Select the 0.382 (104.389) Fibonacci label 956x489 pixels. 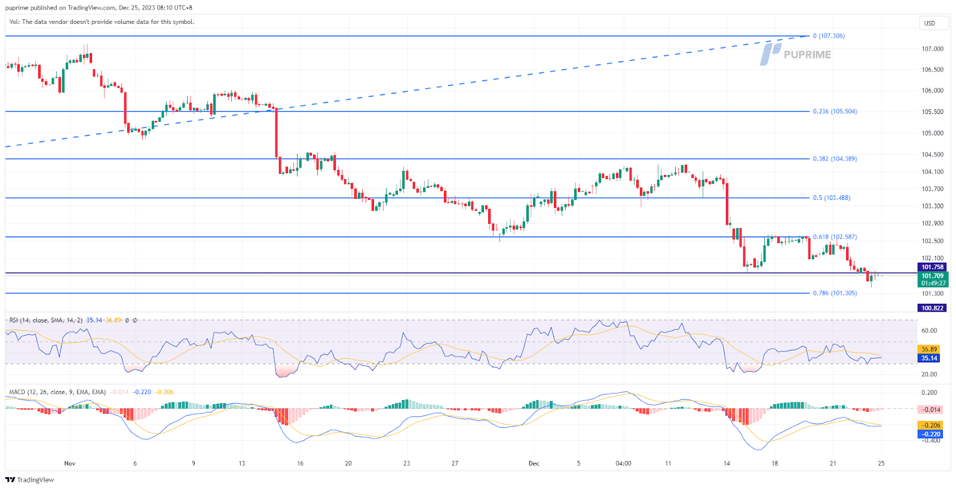[835, 159]
